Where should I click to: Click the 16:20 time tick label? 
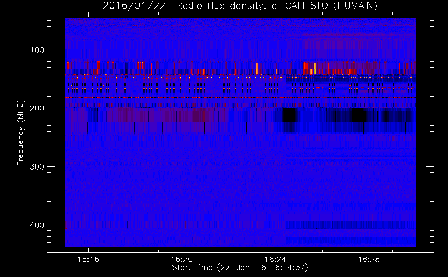[x=182, y=260]
